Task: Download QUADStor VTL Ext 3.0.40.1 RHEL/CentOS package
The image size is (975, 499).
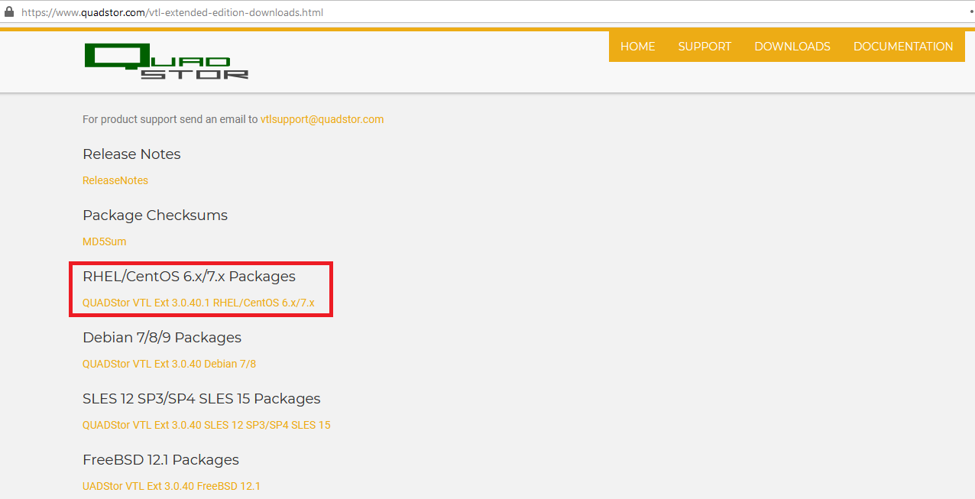Action: tap(199, 303)
